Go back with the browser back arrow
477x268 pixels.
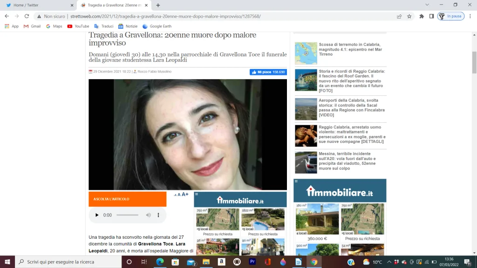point(7,16)
